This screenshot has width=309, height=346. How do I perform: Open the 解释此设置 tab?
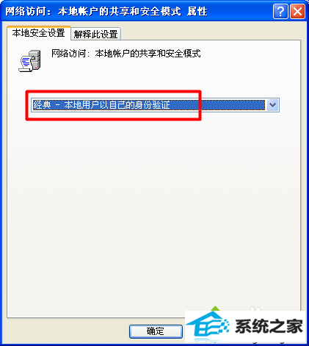coord(95,34)
